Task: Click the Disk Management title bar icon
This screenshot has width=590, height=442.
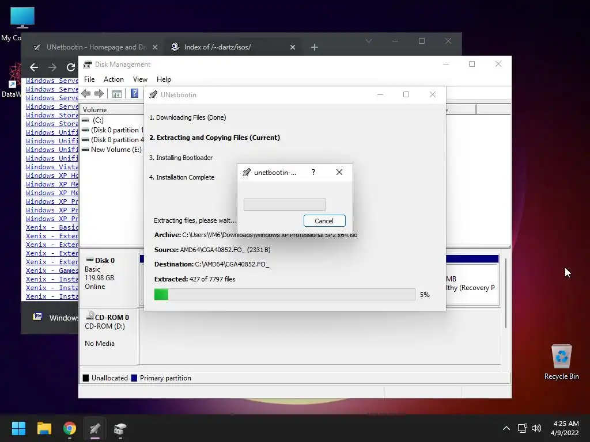Action: [88, 64]
